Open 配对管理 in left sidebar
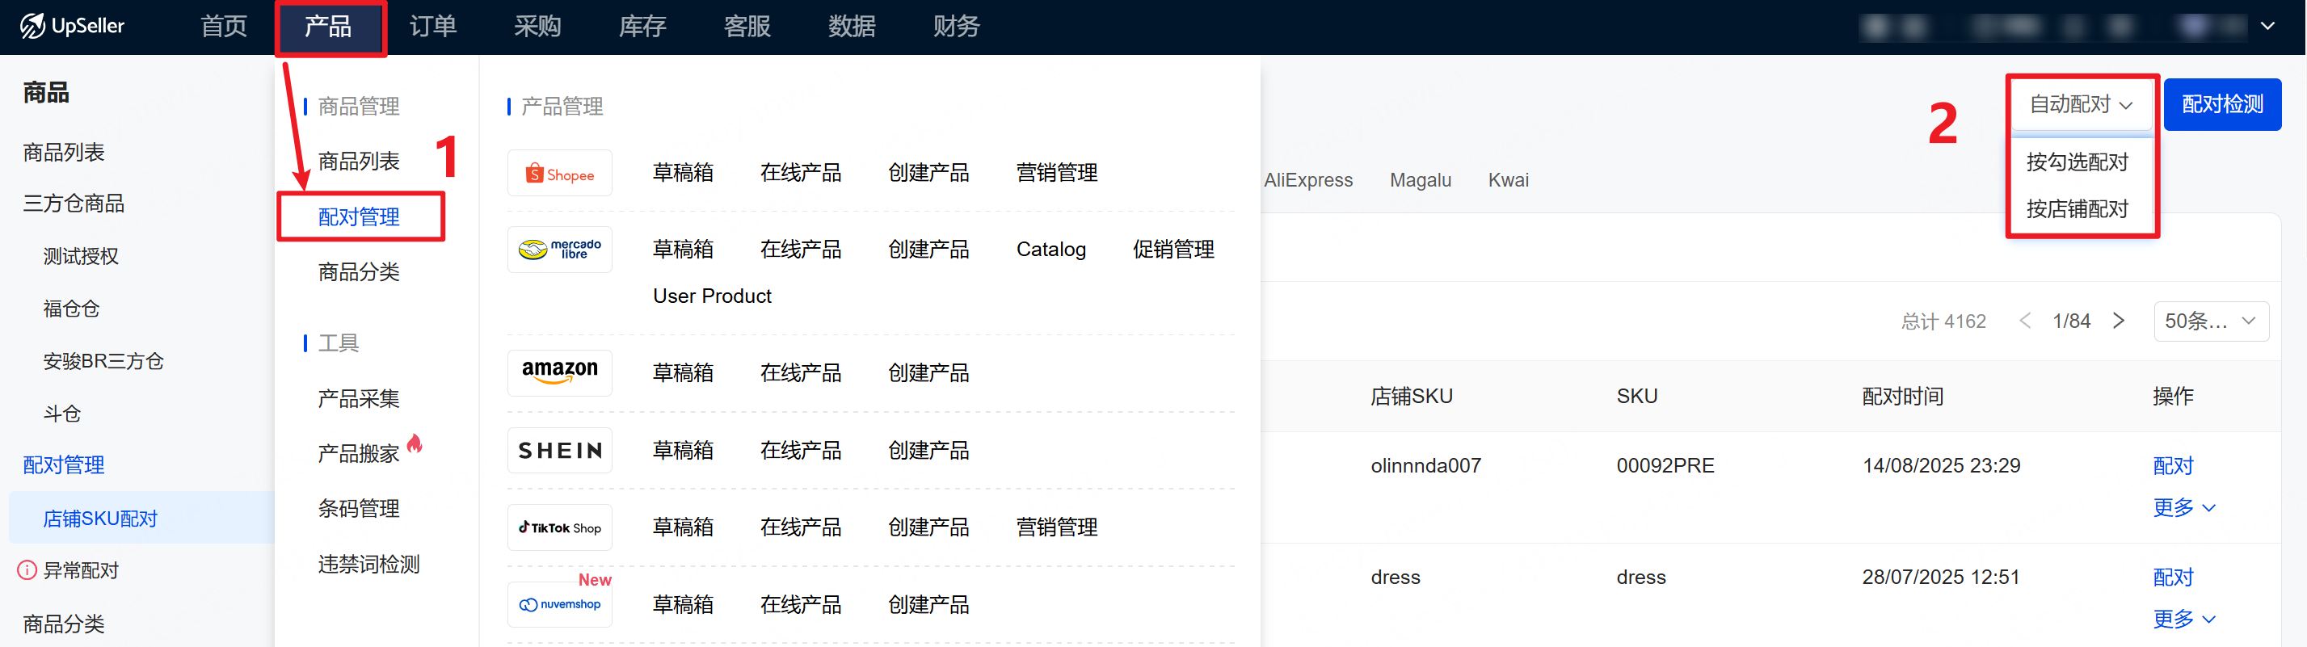The width and height of the screenshot is (2307, 647). (64, 464)
